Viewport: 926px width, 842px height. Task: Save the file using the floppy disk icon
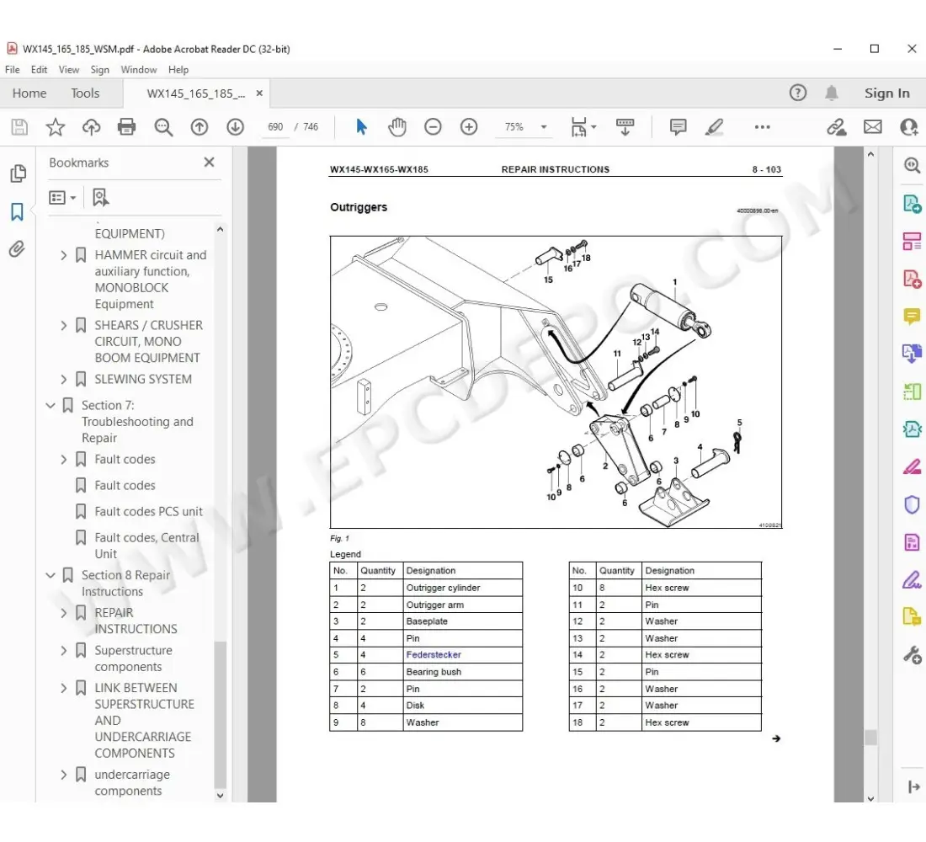point(19,127)
